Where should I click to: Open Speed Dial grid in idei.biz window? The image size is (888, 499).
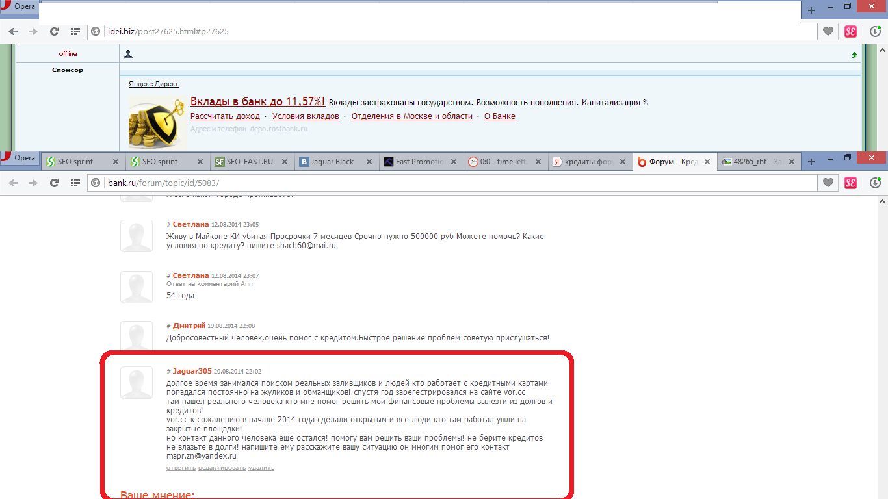tap(75, 31)
